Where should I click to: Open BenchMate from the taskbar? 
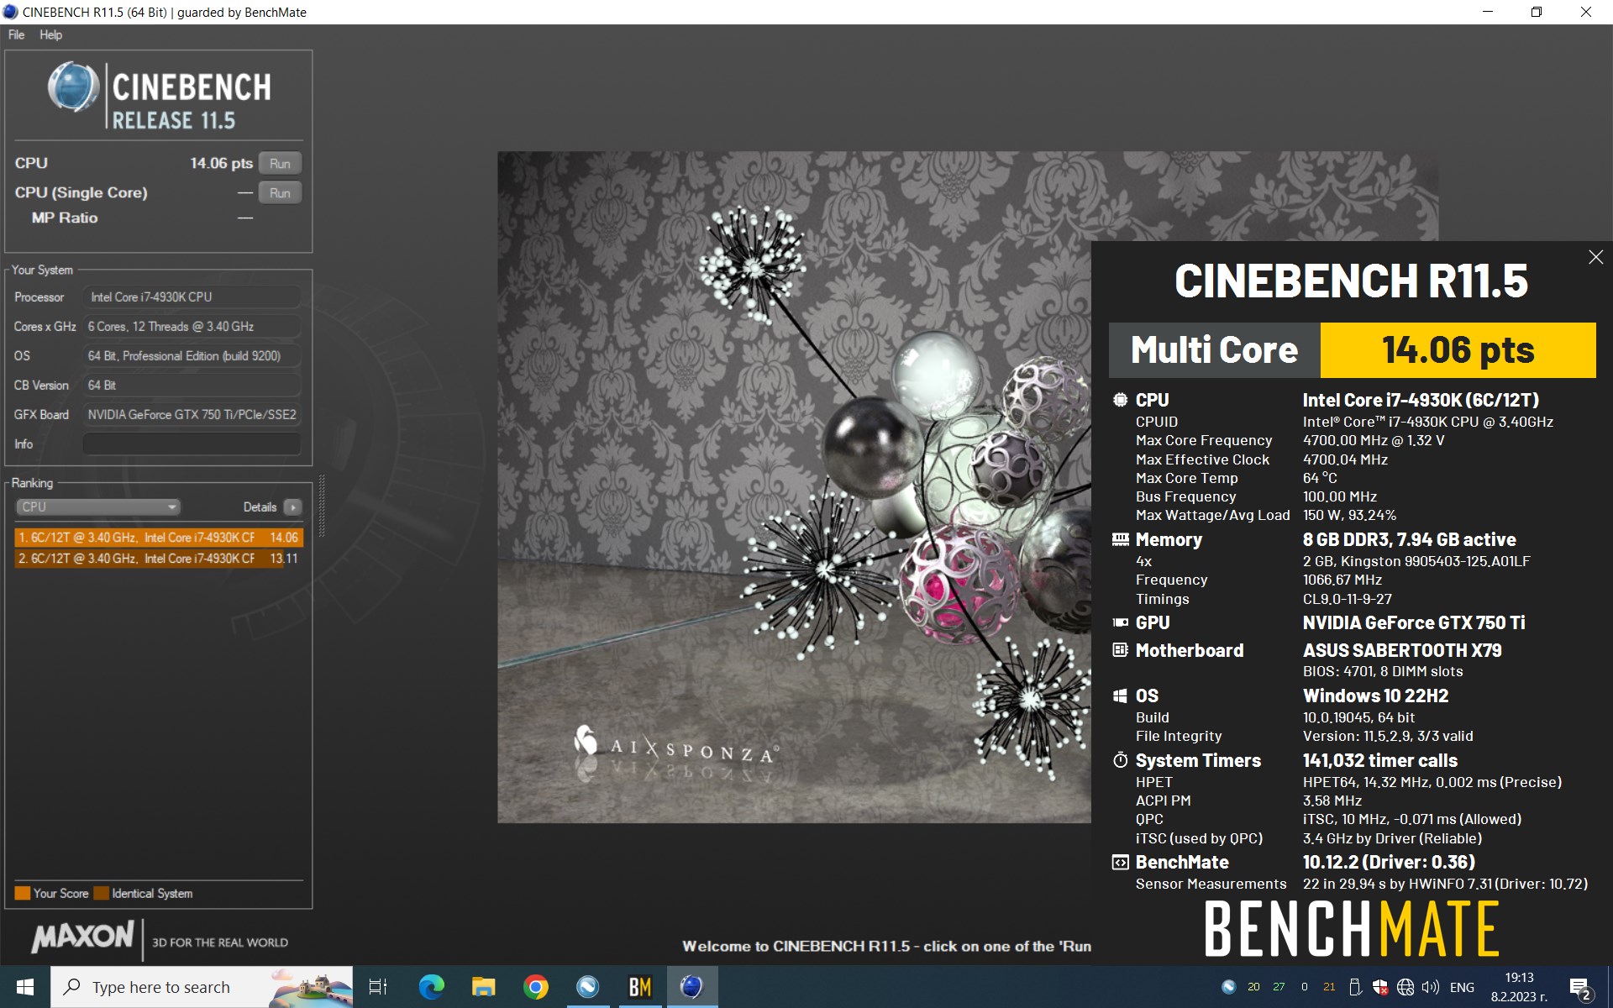639,987
